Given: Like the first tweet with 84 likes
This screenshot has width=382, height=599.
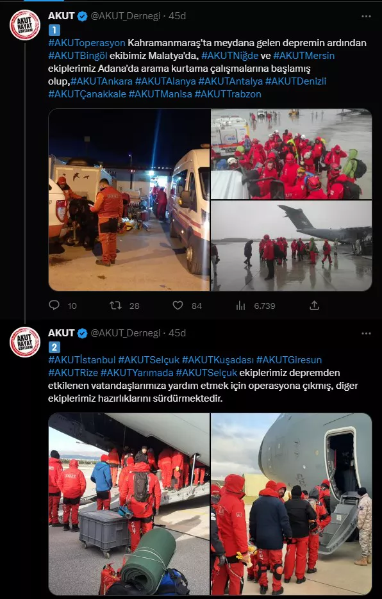Looking at the screenshot, I should click(178, 305).
